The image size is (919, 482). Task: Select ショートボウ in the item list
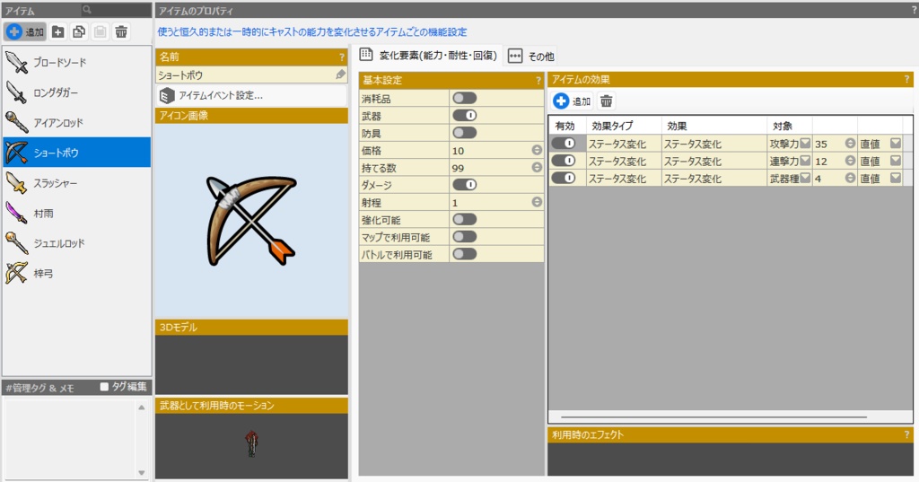77,153
